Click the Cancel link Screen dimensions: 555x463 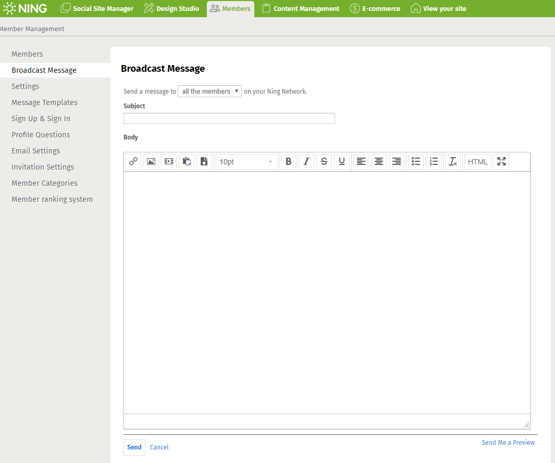coord(159,447)
